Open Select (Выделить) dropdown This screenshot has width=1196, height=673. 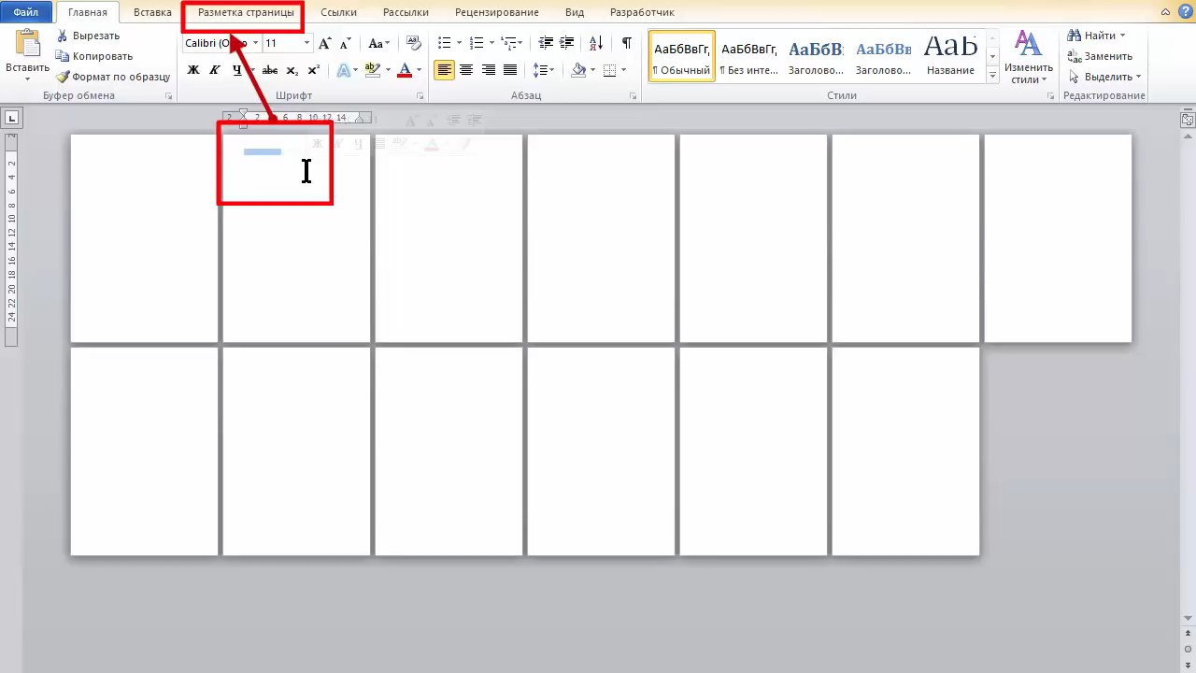click(x=1105, y=77)
